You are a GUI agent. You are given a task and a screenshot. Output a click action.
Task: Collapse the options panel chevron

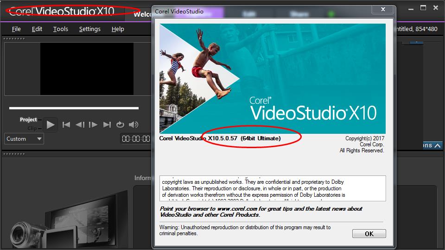(438, 145)
